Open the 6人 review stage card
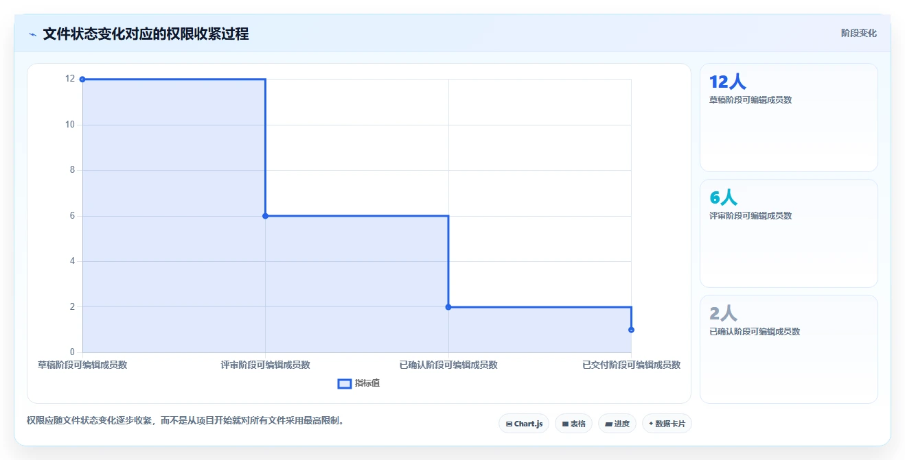 (x=788, y=233)
